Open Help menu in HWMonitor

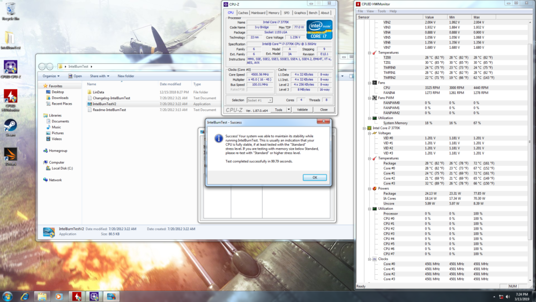pyautogui.click(x=393, y=11)
